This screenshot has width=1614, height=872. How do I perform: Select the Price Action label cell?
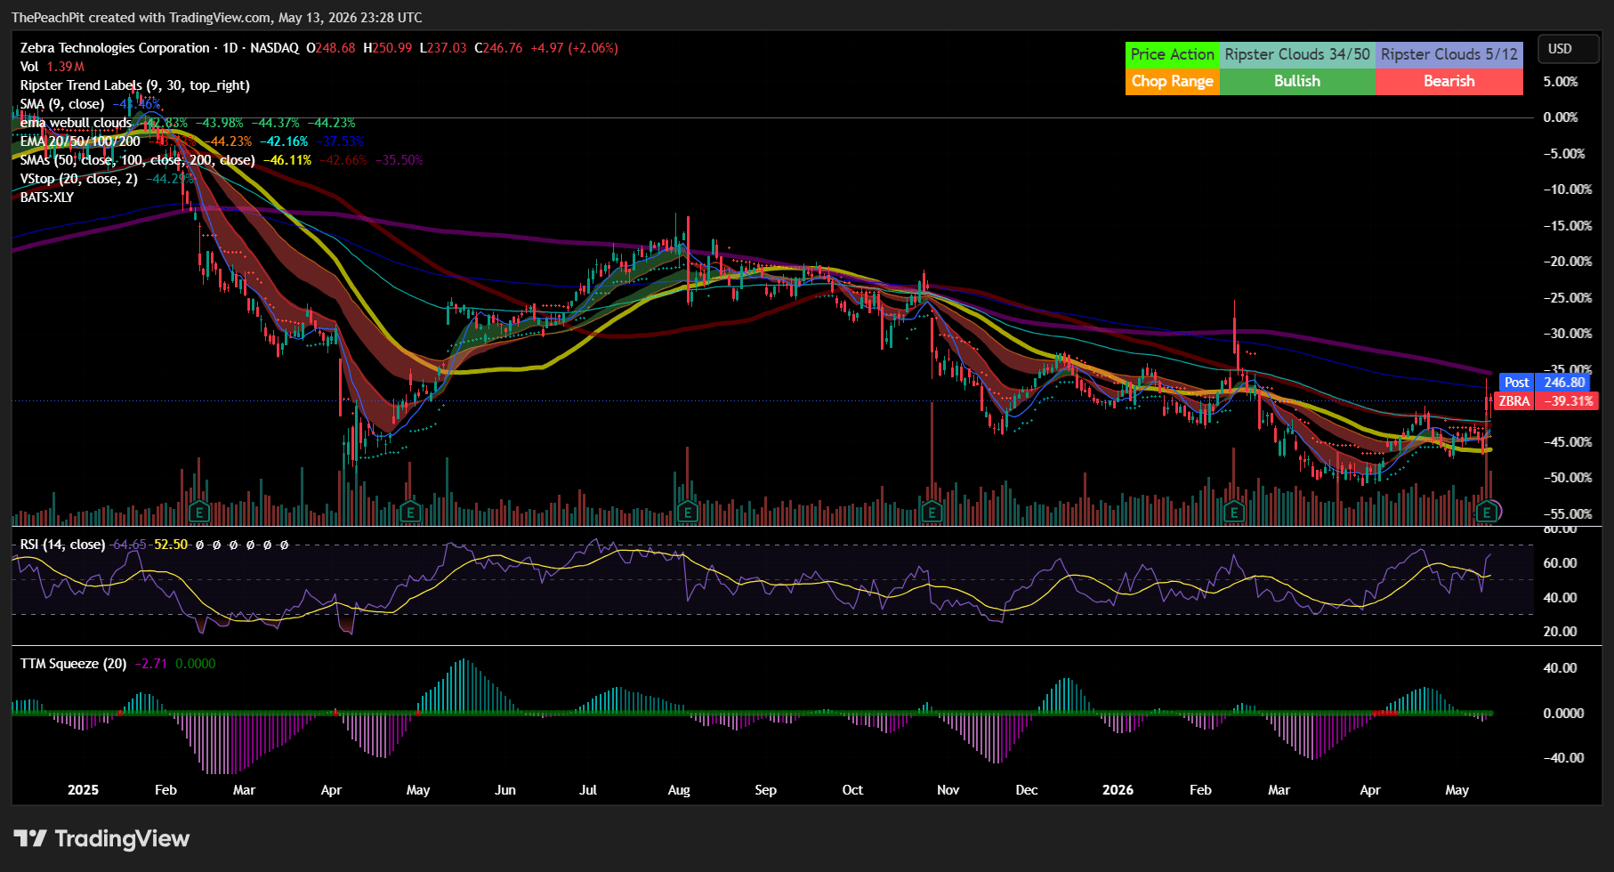[1172, 54]
